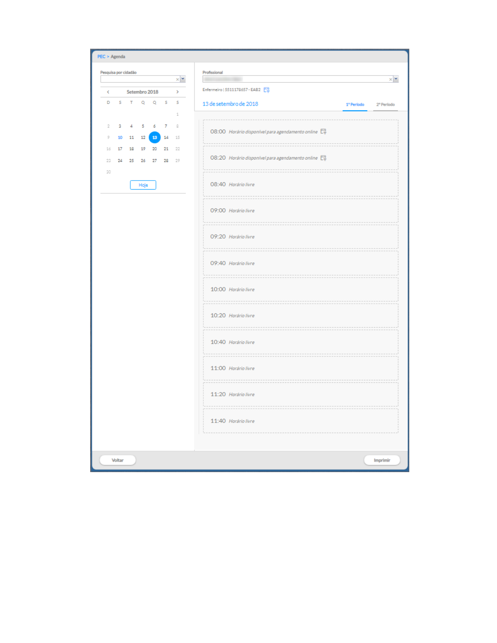Image resolution: width=497 pixels, height=643 pixels.
Task: Click the online booking icon in the 08:20 slot
Action: point(323,158)
